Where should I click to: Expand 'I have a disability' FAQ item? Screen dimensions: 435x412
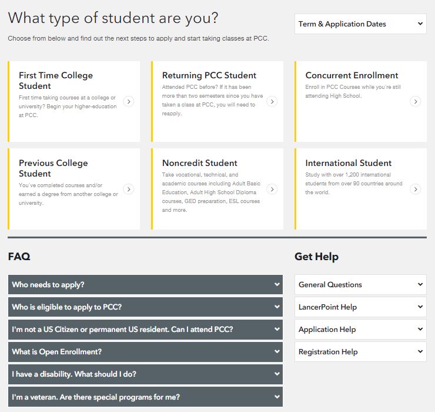click(x=145, y=374)
